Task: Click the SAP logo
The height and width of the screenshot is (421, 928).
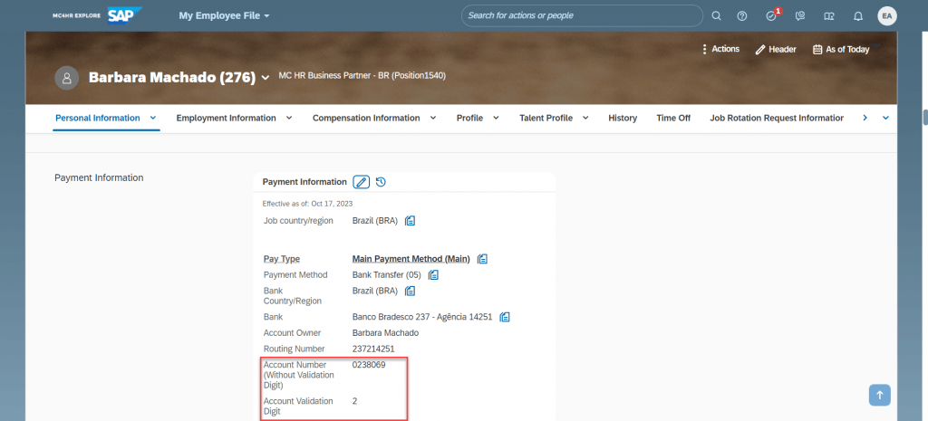Action: pyautogui.click(x=125, y=16)
